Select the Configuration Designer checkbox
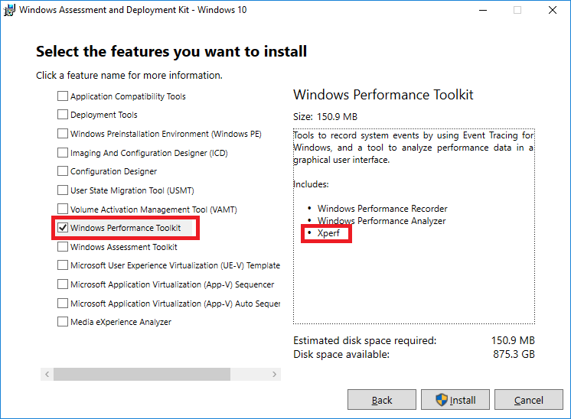 point(63,171)
